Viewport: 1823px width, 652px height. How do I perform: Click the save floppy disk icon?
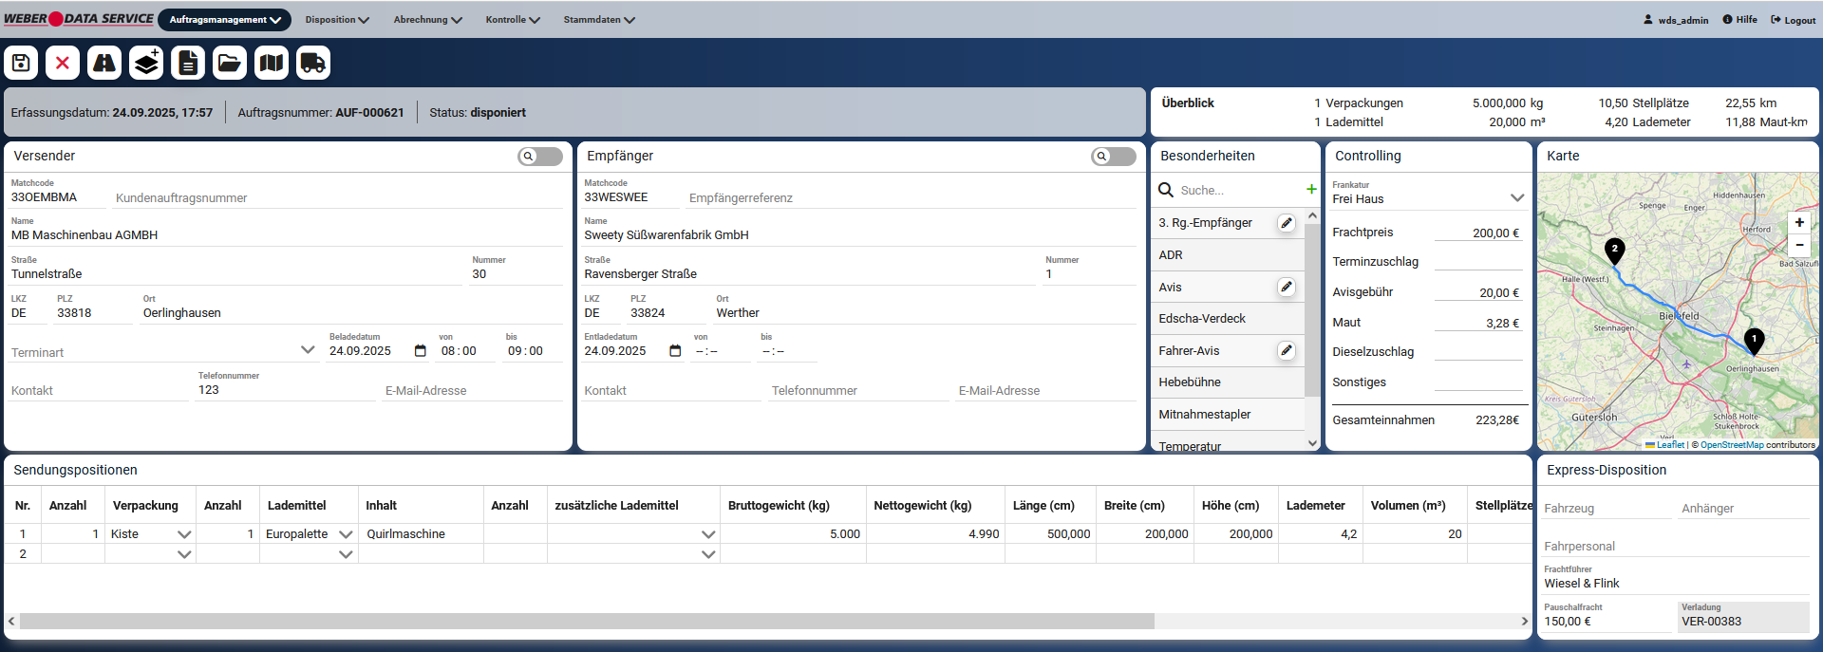21,63
